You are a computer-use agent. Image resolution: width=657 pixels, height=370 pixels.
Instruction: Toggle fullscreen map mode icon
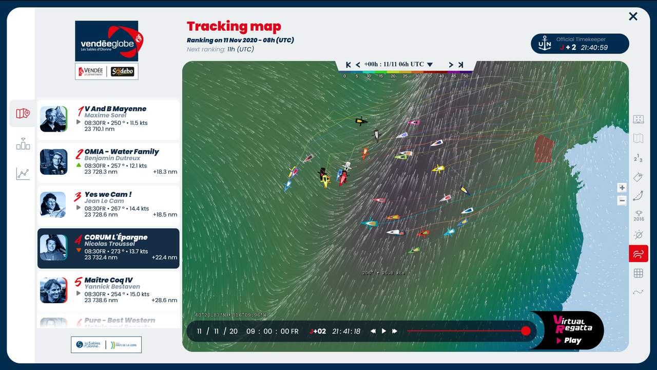click(639, 119)
